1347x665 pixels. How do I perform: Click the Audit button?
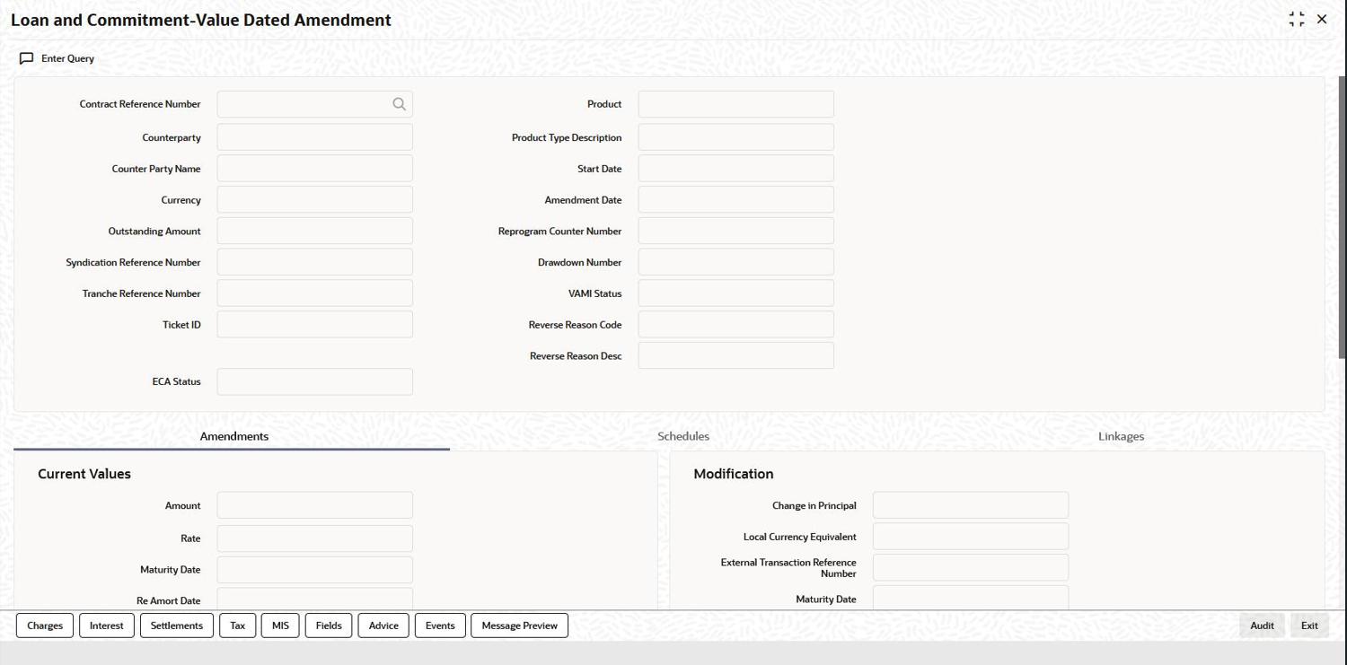click(x=1262, y=626)
